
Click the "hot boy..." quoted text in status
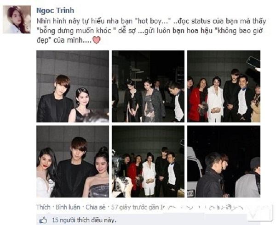153,21
